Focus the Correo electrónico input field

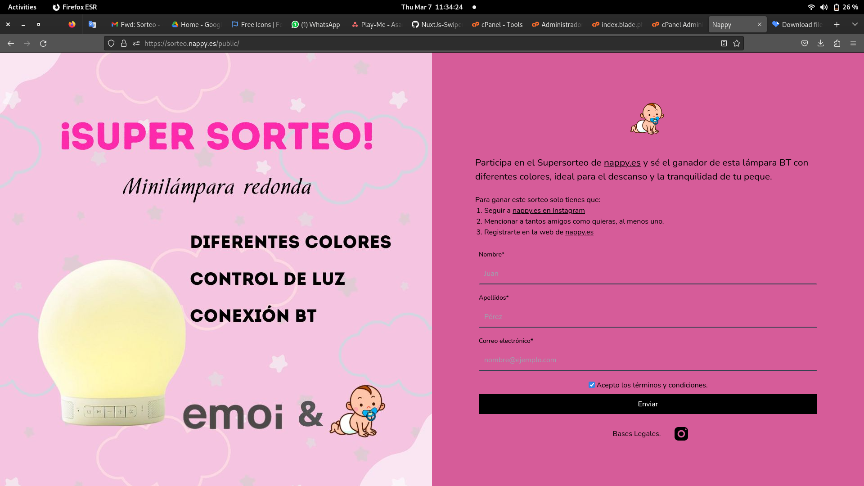click(x=648, y=360)
